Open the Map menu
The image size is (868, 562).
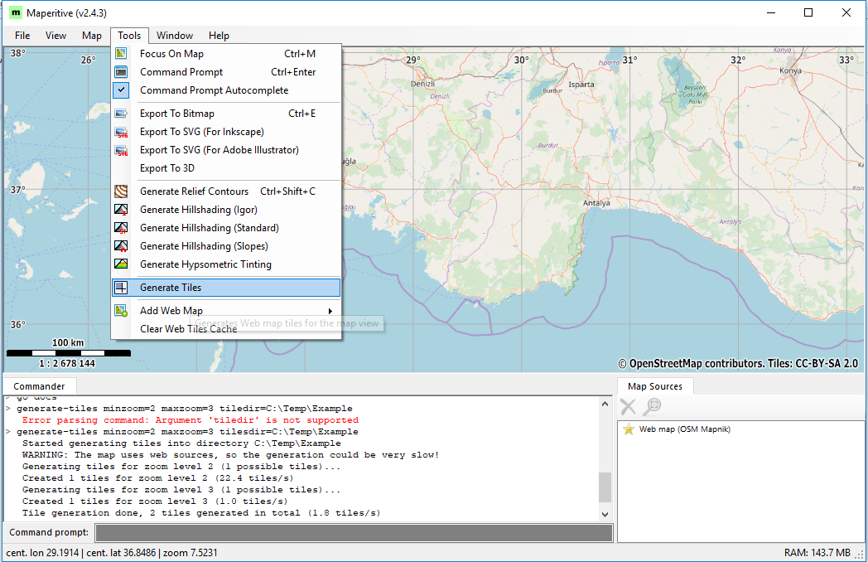click(91, 36)
